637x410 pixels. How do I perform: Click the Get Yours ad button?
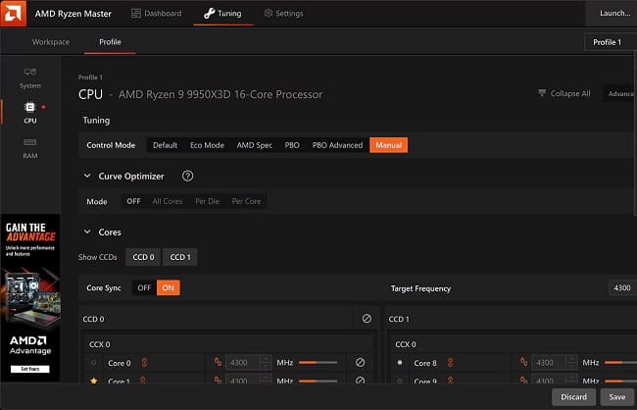[x=30, y=370]
